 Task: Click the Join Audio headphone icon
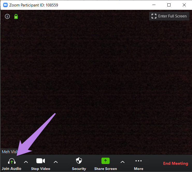(12, 161)
